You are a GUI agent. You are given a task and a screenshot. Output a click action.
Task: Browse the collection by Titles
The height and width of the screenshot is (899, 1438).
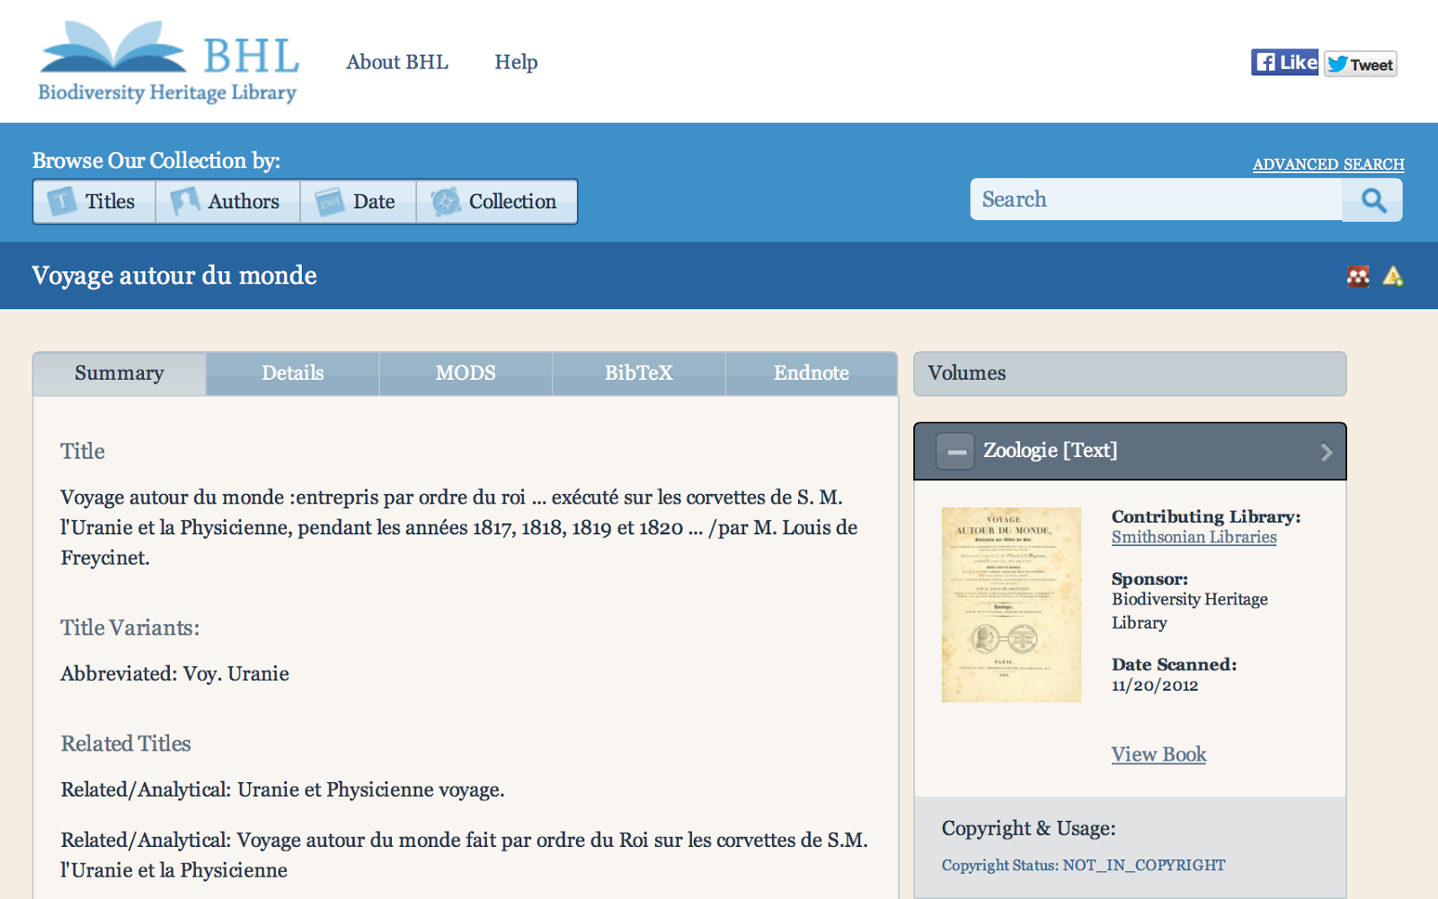coord(94,201)
